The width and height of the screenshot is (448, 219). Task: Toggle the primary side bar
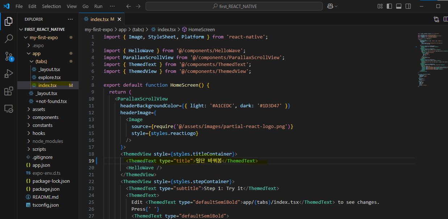pos(389,6)
